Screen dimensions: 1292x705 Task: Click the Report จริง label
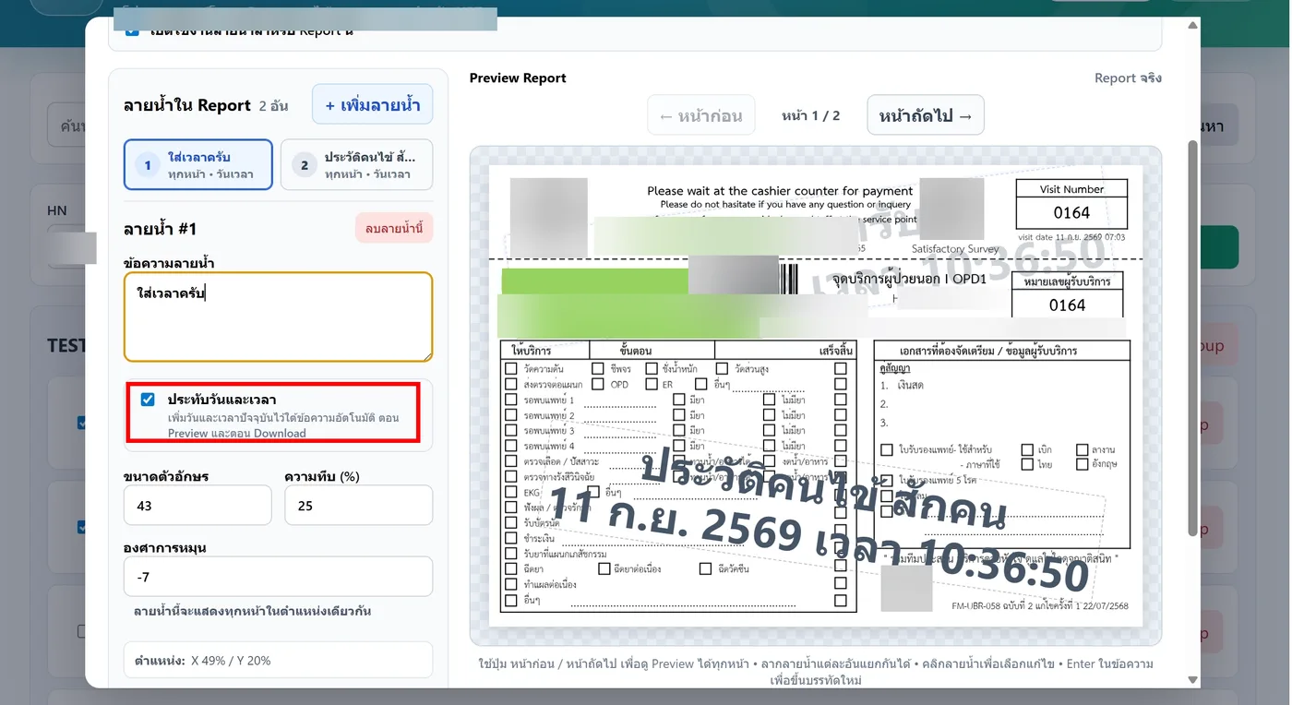pyautogui.click(x=1128, y=78)
